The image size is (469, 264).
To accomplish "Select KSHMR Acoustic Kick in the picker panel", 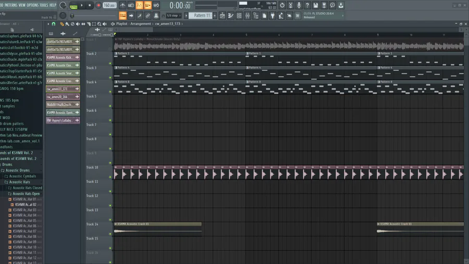I will click(63, 57).
